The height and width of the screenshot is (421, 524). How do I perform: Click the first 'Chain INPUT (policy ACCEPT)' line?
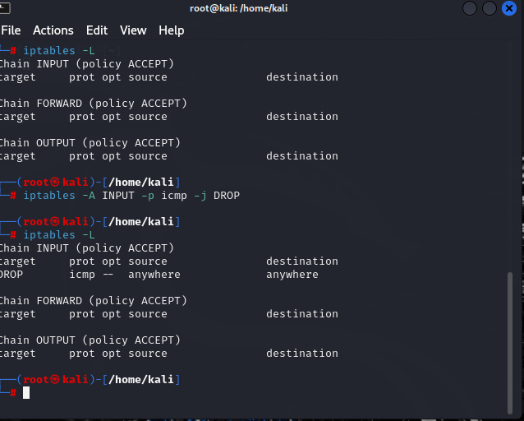point(87,64)
